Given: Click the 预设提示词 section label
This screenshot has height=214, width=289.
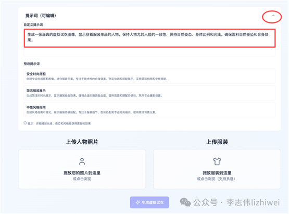Looking at the screenshot, I should point(32,64).
